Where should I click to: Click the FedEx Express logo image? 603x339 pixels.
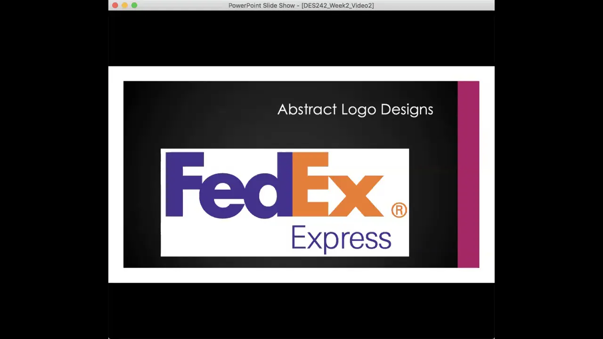(x=285, y=202)
